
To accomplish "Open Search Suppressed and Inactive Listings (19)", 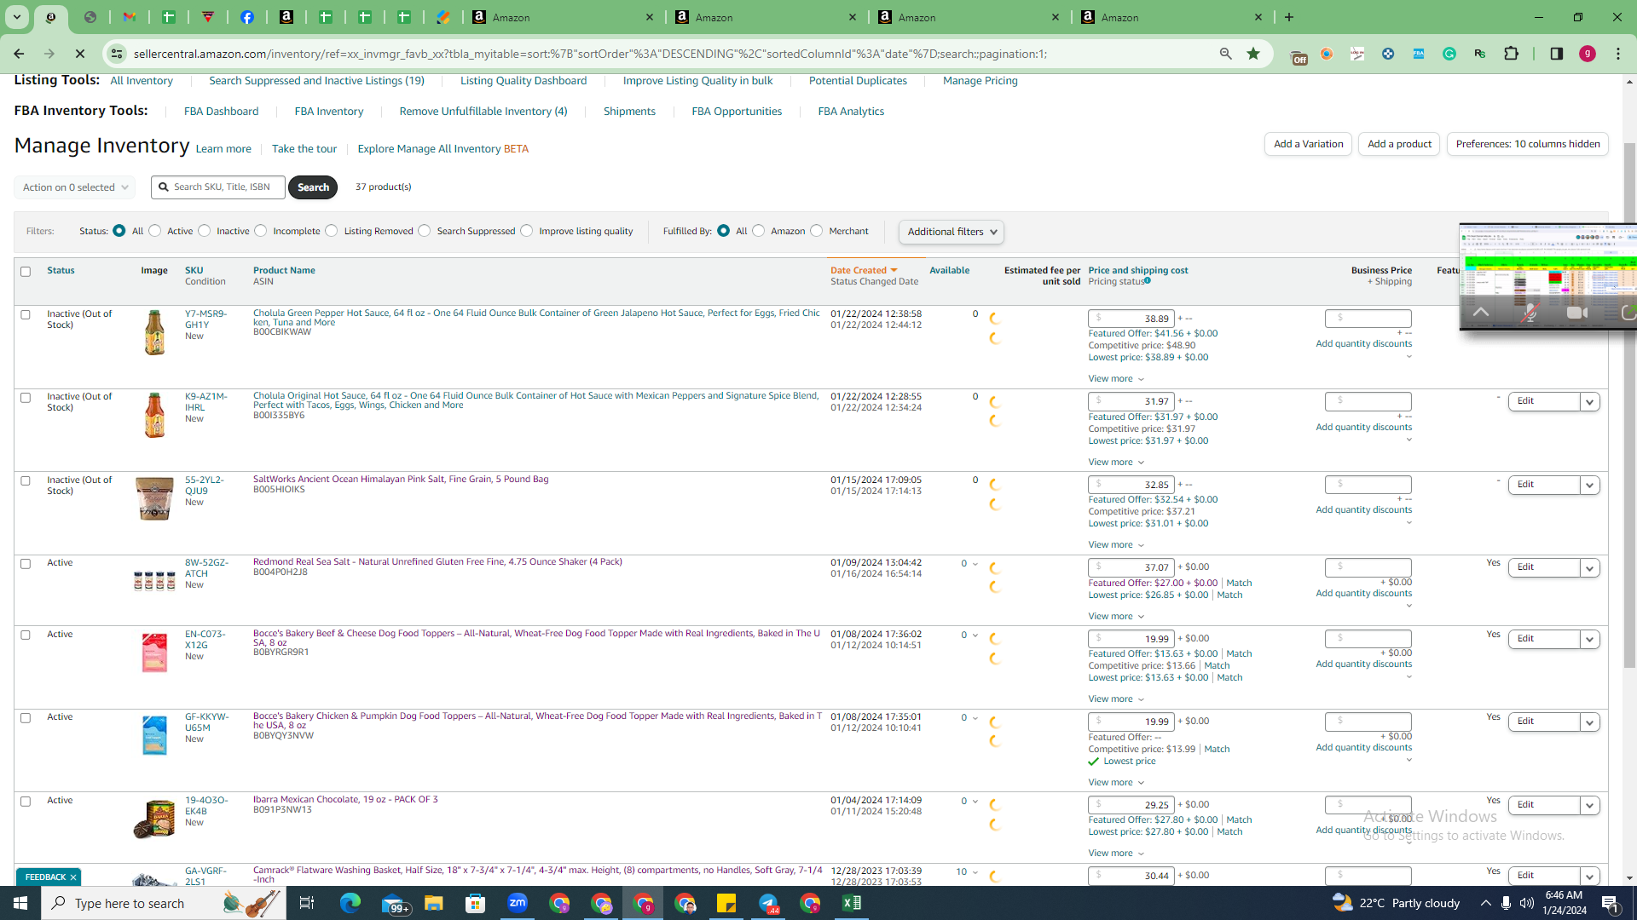I will pyautogui.click(x=316, y=81).
